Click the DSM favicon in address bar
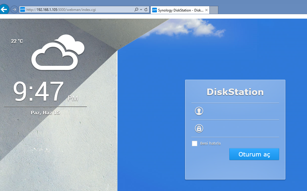The image size is (307, 191). pyautogui.click(x=23, y=9)
